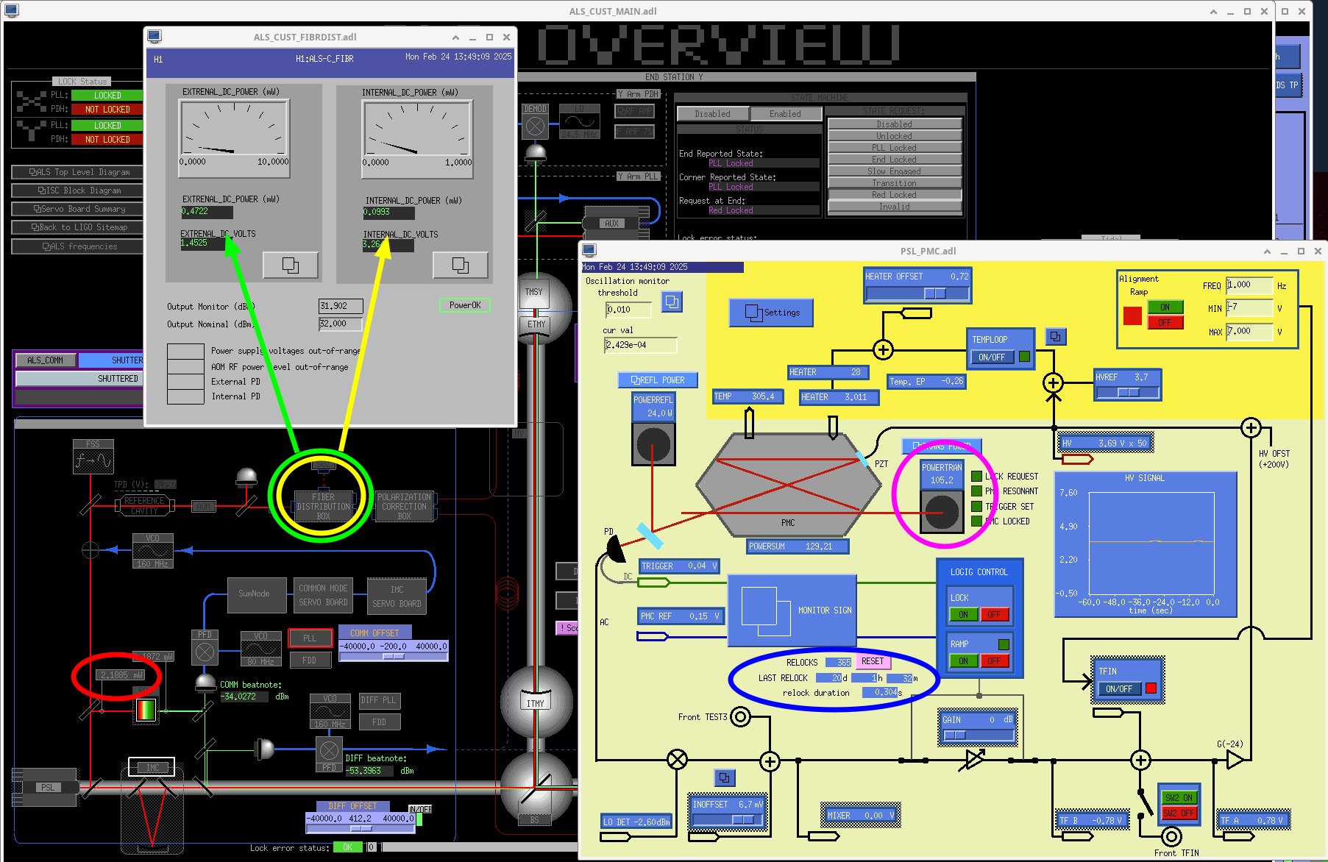Choose Enabled in state machine selector
Viewport: 1328px width, 862px height.
pos(786,114)
